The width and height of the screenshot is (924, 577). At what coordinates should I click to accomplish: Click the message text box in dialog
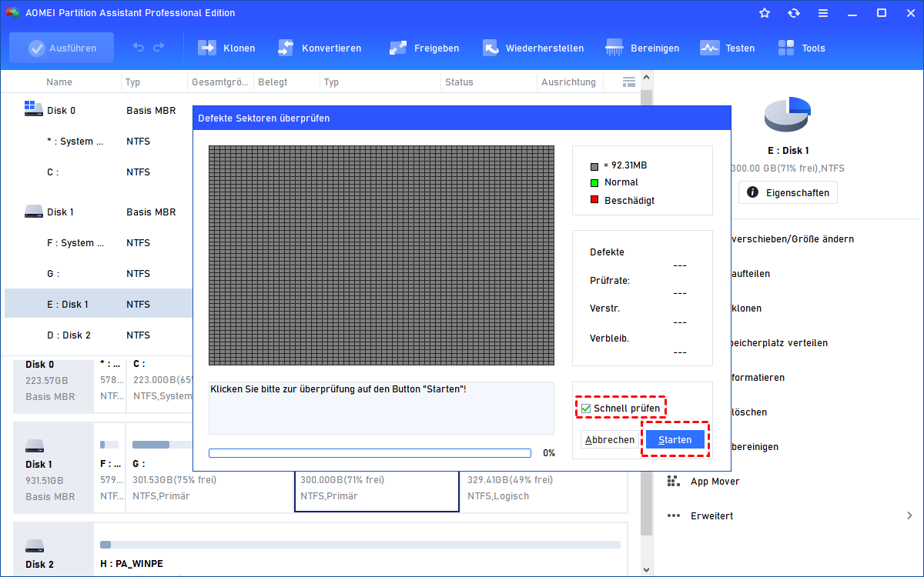click(381, 408)
